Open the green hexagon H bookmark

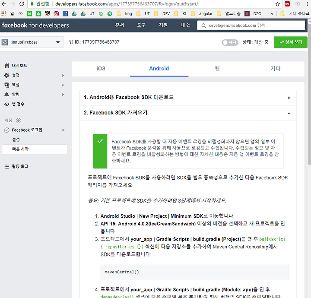(110, 13)
